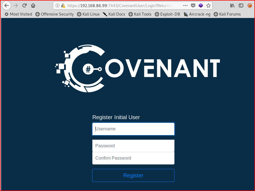Open the Kali Forums bookmark
Viewport: 255px width, 191px height.
(x=227, y=14)
